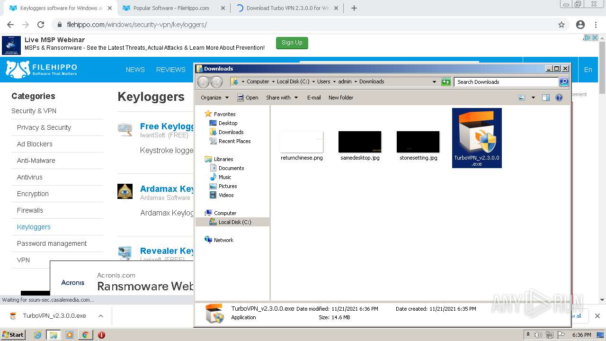Open the Start menu
606x341 pixels.
[x=13, y=335]
